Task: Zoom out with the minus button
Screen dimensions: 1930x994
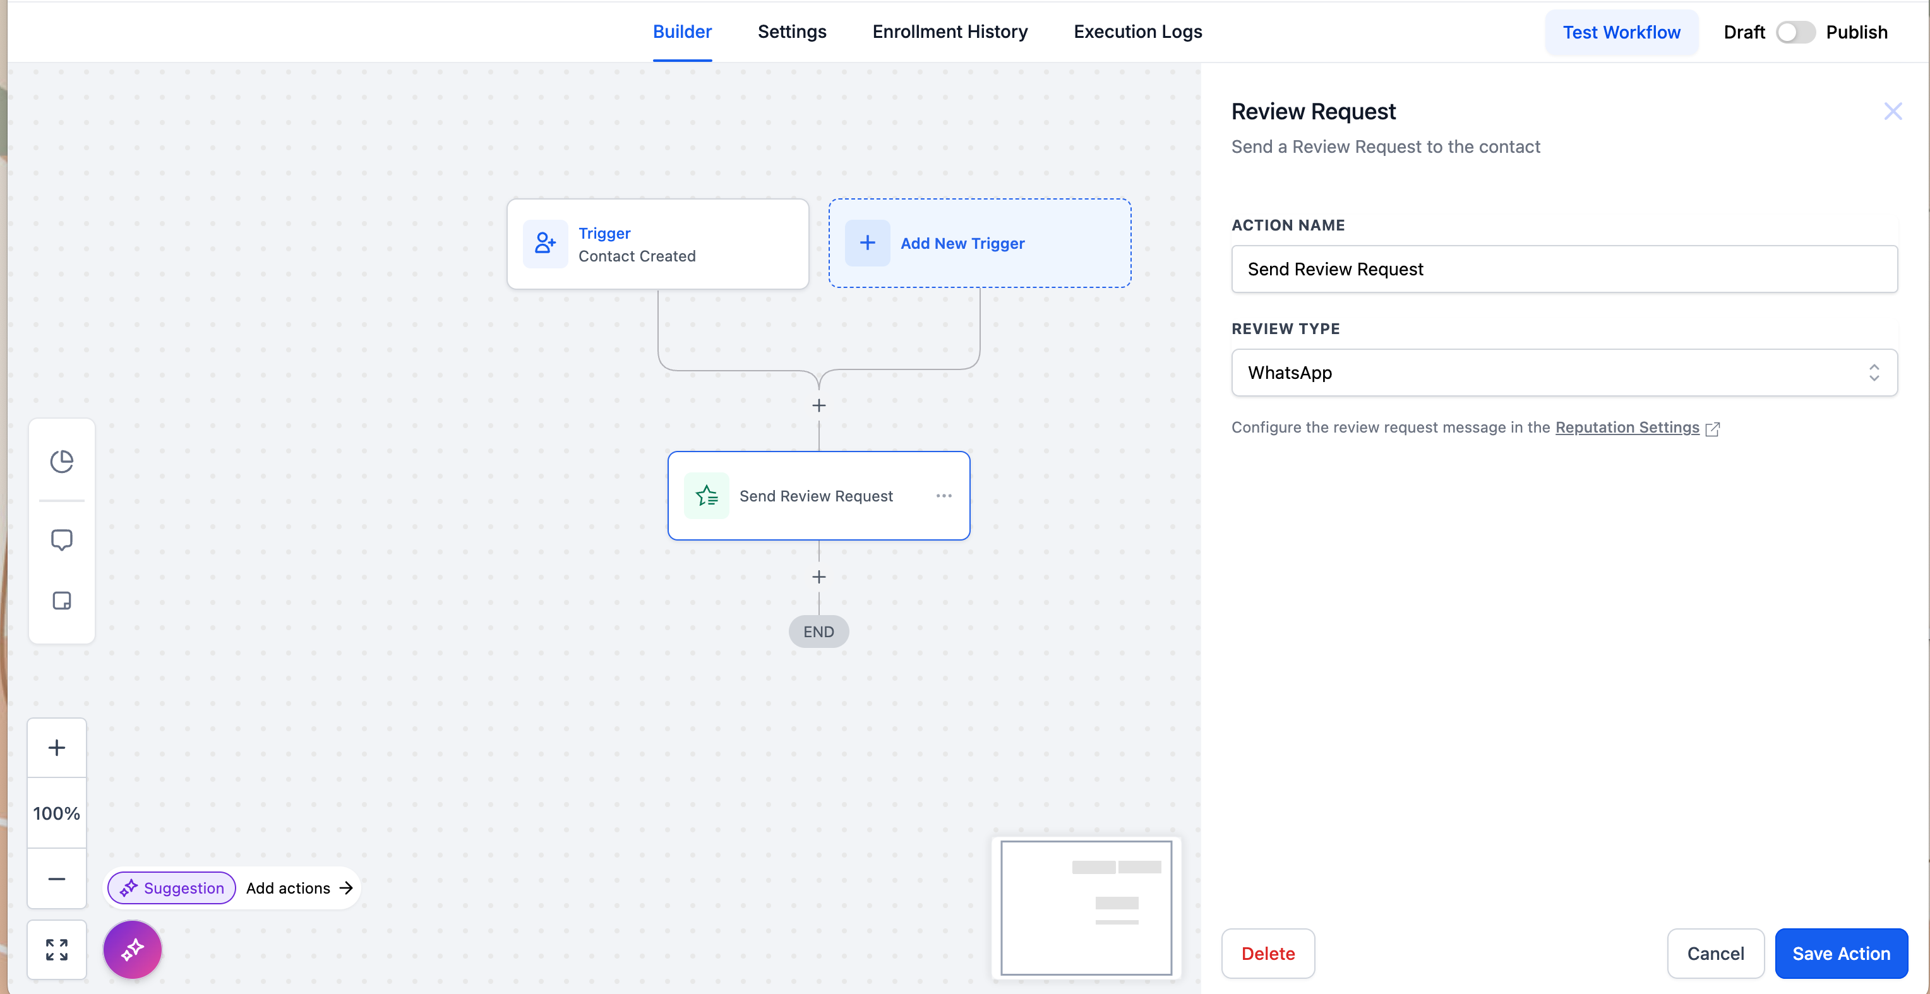Action: pos(57,878)
